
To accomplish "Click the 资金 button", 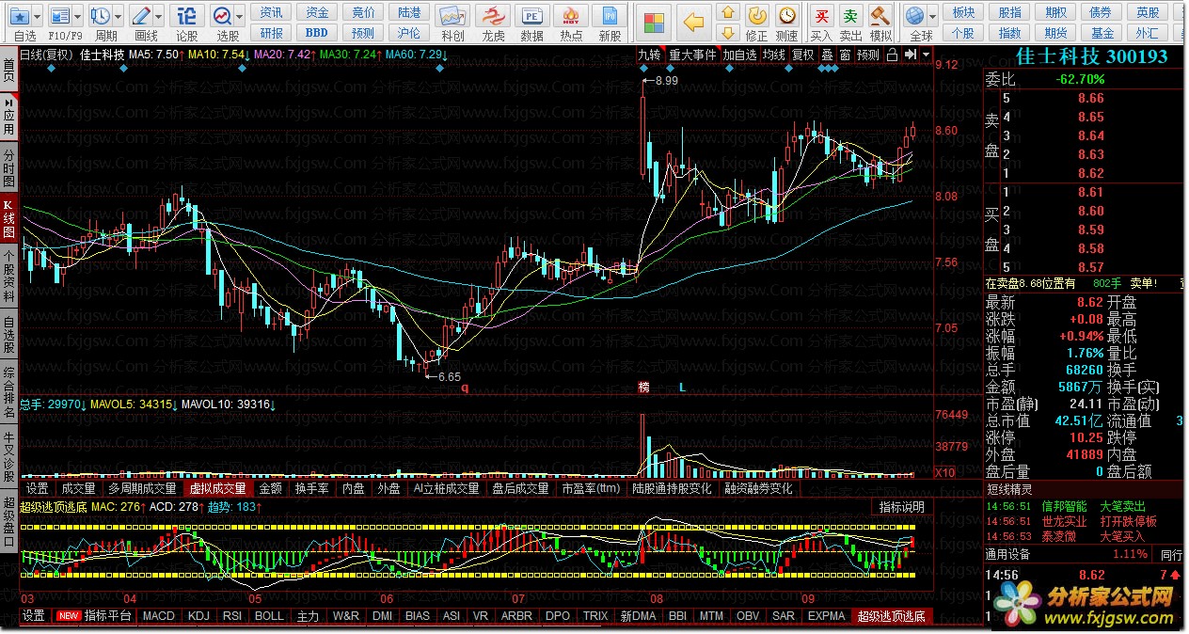I will coord(317,12).
